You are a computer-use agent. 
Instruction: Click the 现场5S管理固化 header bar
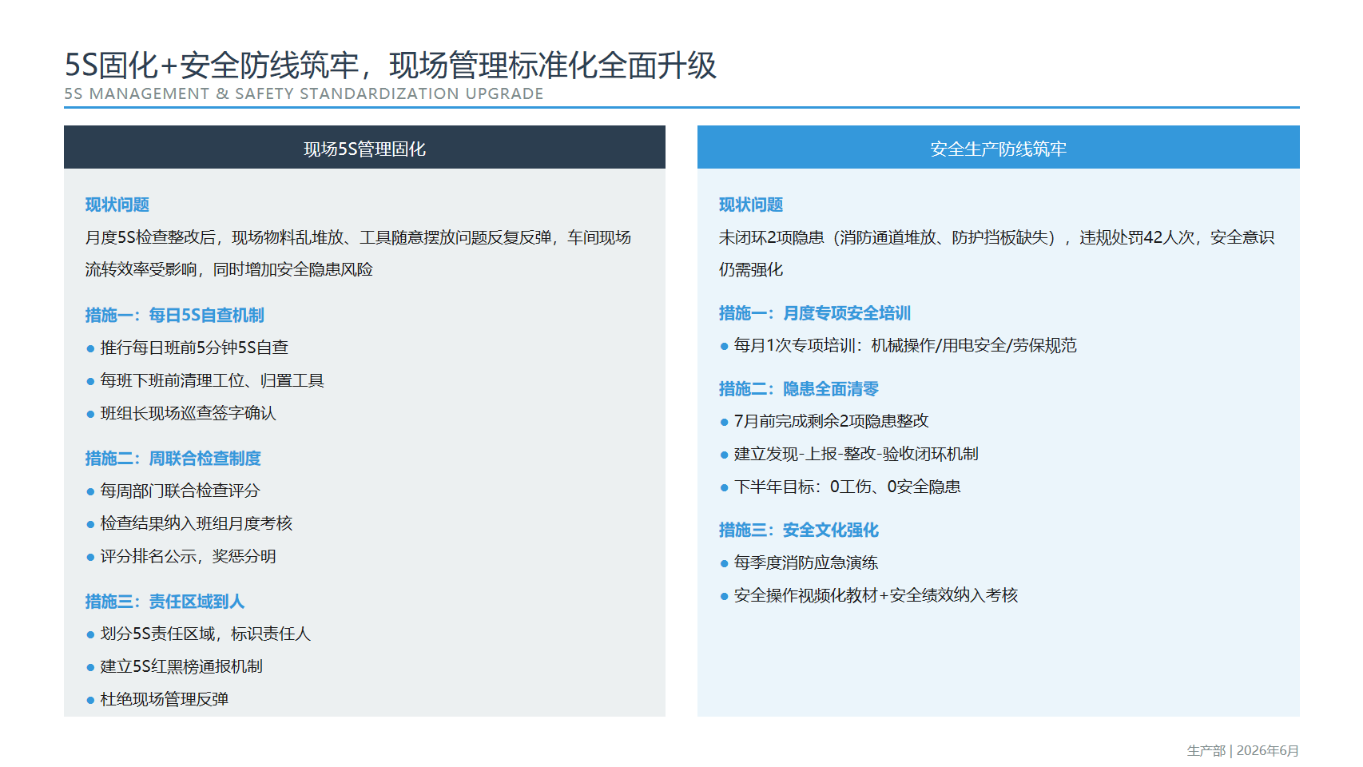[364, 148]
